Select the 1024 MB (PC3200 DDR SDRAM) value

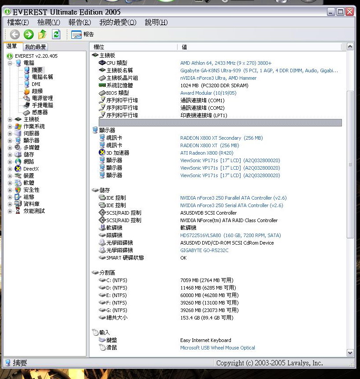(x=214, y=85)
